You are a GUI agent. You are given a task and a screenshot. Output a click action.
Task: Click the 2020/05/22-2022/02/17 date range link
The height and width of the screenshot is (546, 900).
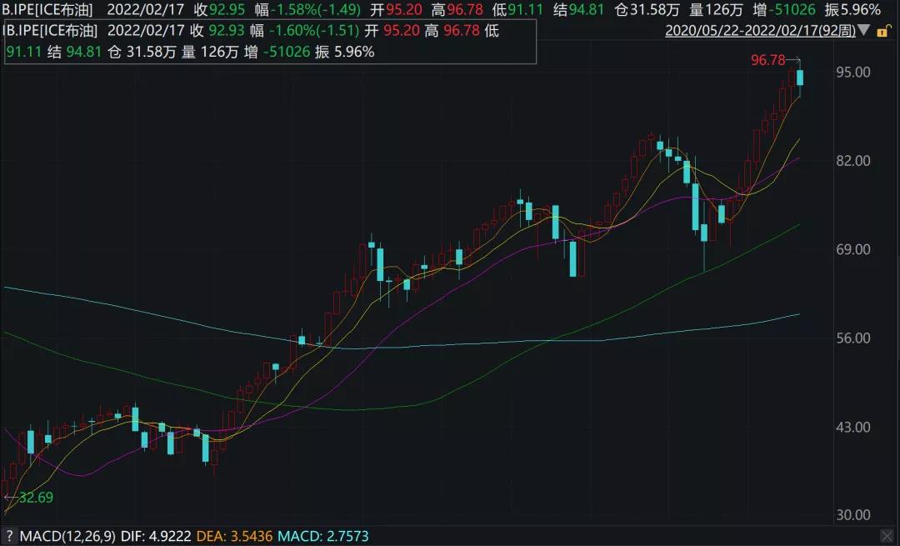click(x=758, y=32)
